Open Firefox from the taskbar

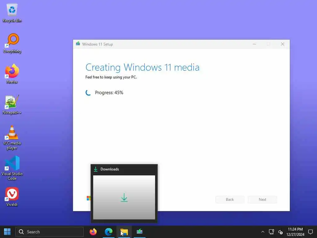[93, 232]
